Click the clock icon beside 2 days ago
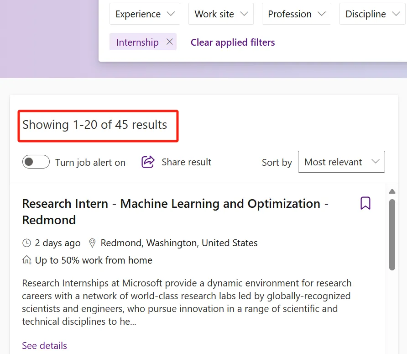The width and height of the screenshot is (407, 354). point(27,243)
